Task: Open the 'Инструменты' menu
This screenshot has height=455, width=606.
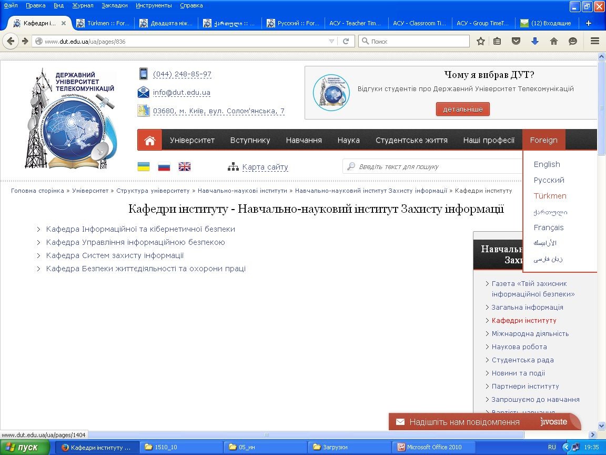Action: [x=154, y=5]
